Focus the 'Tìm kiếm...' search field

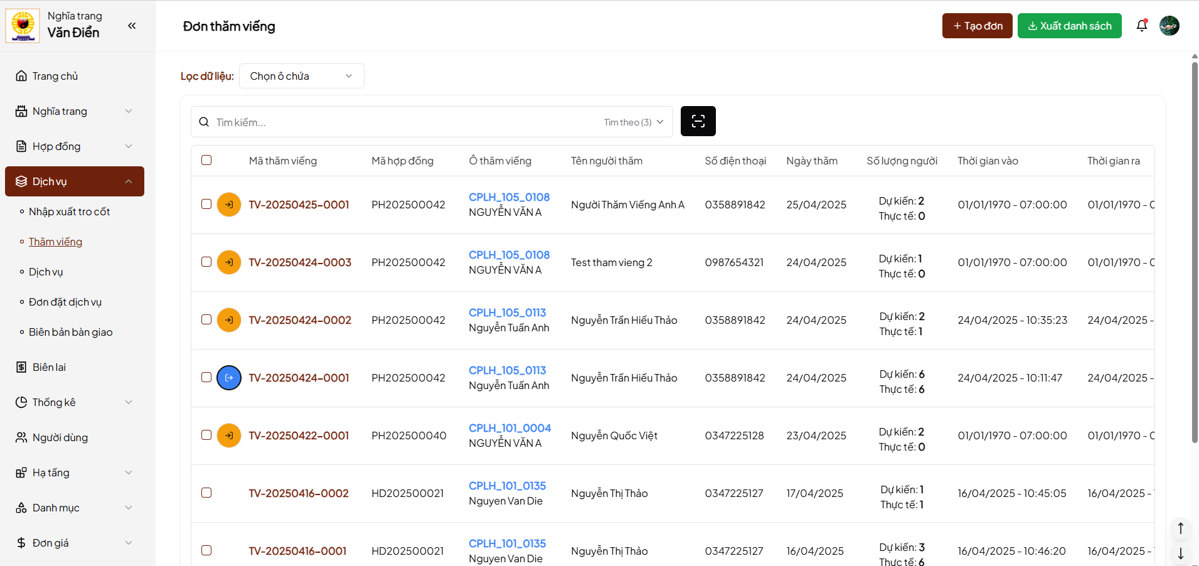[402, 122]
